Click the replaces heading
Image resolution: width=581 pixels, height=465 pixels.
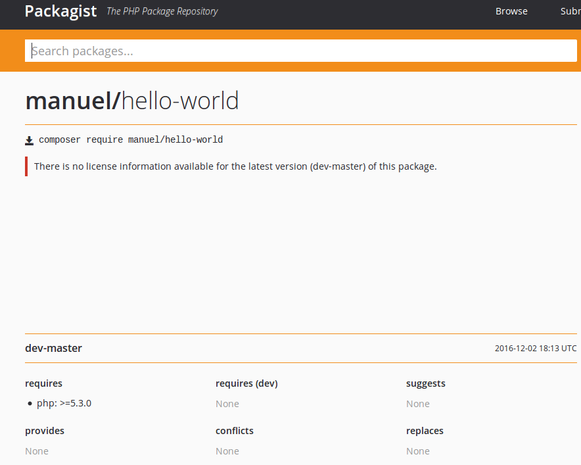click(x=425, y=431)
